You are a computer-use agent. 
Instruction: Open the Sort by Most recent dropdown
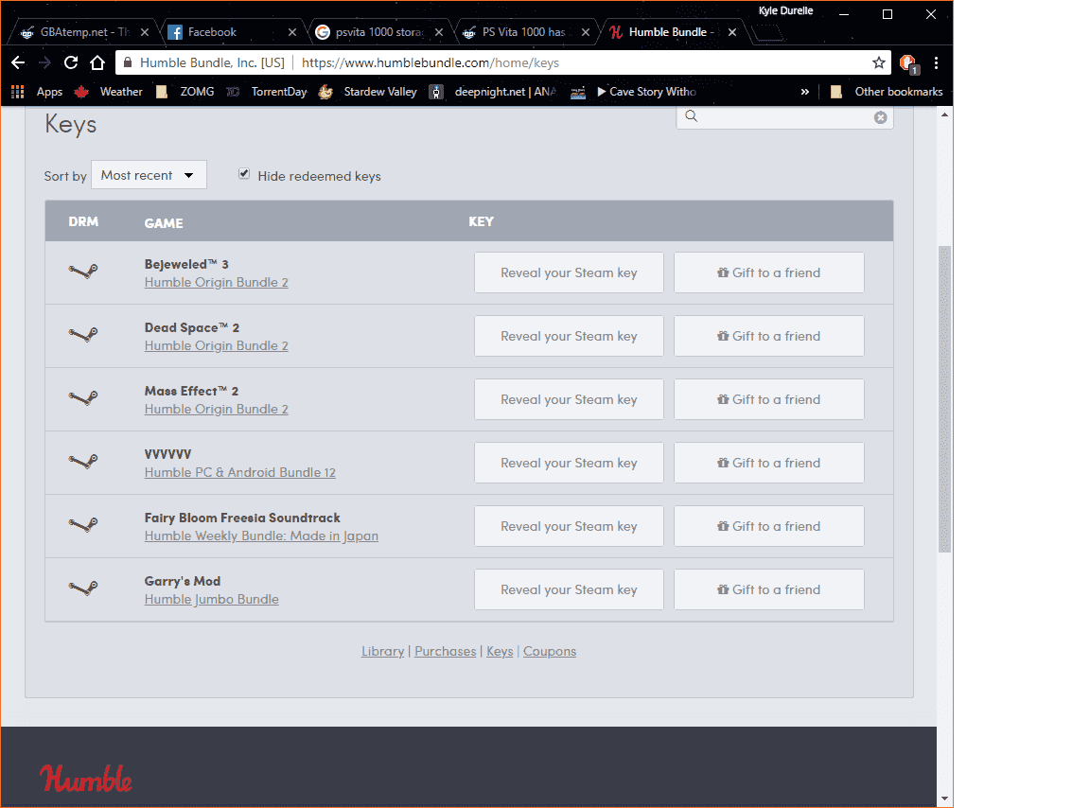point(149,175)
